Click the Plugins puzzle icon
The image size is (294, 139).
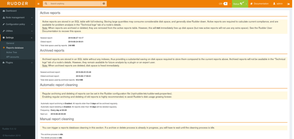[4, 63]
